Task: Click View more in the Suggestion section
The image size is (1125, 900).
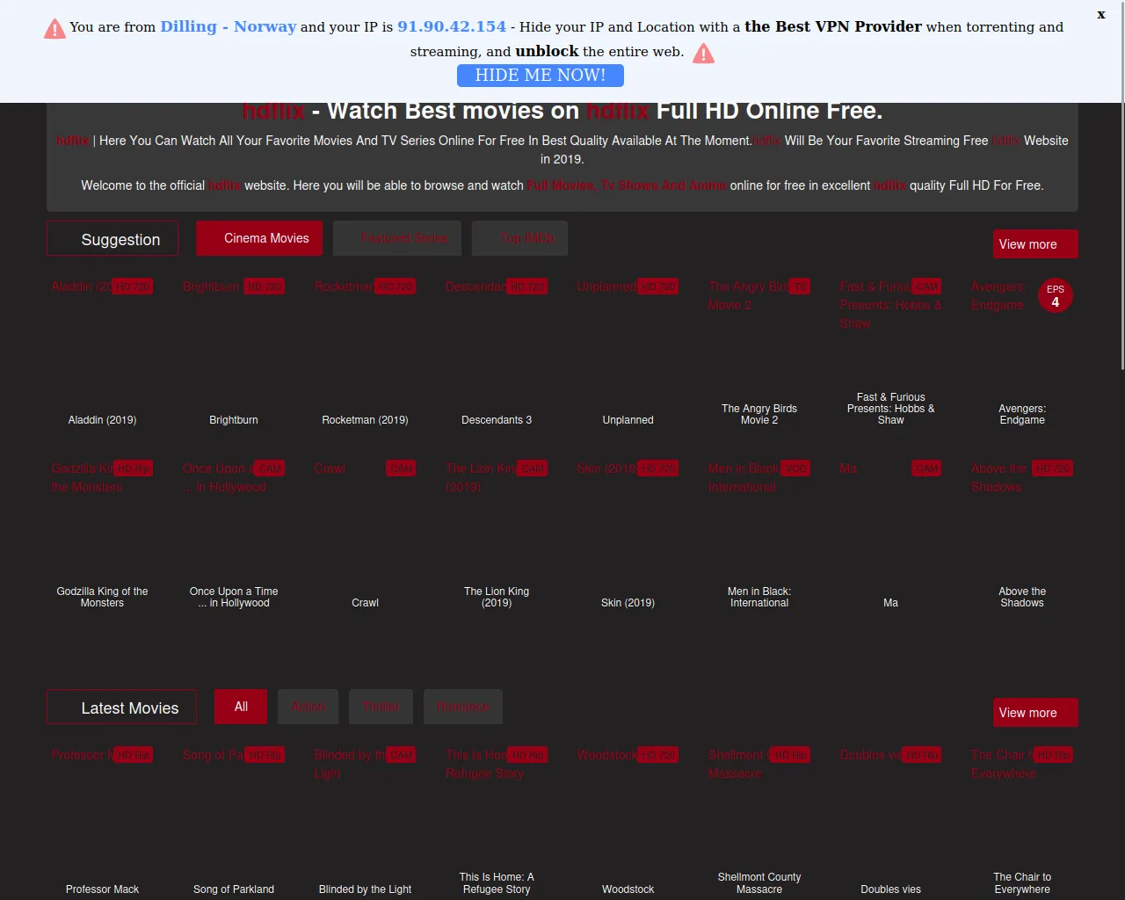Action: point(1035,244)
